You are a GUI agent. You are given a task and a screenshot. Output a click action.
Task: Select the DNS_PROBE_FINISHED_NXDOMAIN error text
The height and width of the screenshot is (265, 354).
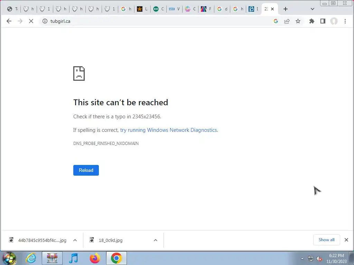(x=106, y=144)
